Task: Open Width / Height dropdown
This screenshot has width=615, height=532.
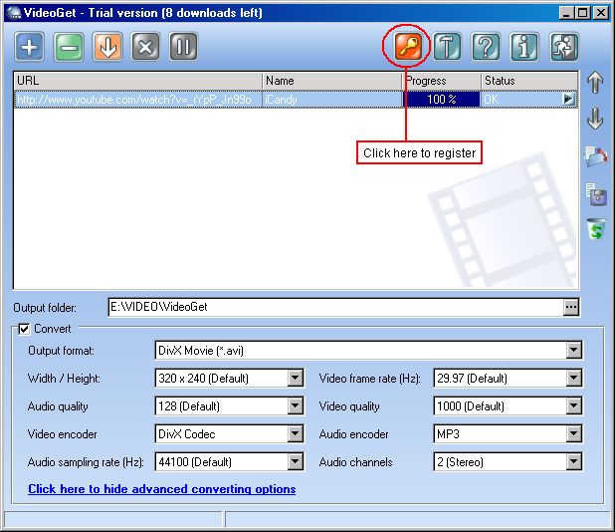Action: tap(295, 379)
